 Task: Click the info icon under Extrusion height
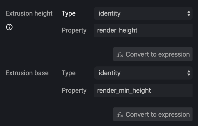9,27
